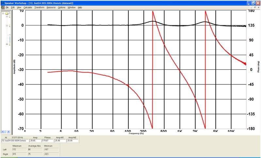Open the Edit menu
Image resolution: width=261 pixels, height=158 pixels.
13,7
